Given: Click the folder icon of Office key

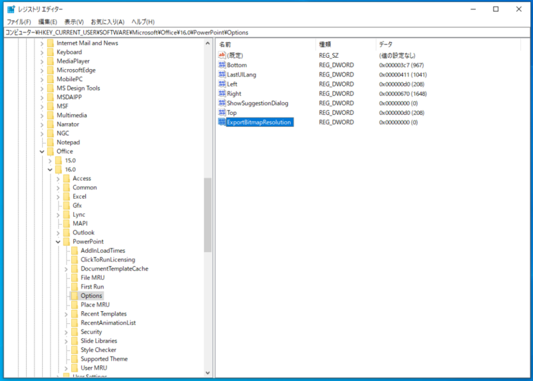Looking at the screenshot, I should (51, 152).
